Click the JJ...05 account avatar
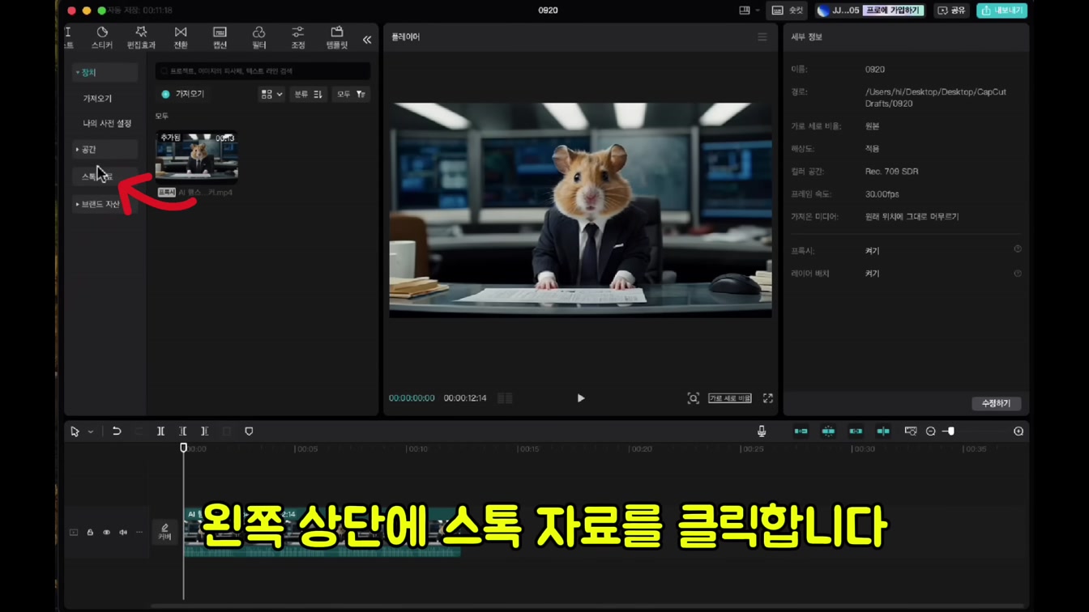The width and height of the screenshot is (1089, 612). click(x=824, y=11)
